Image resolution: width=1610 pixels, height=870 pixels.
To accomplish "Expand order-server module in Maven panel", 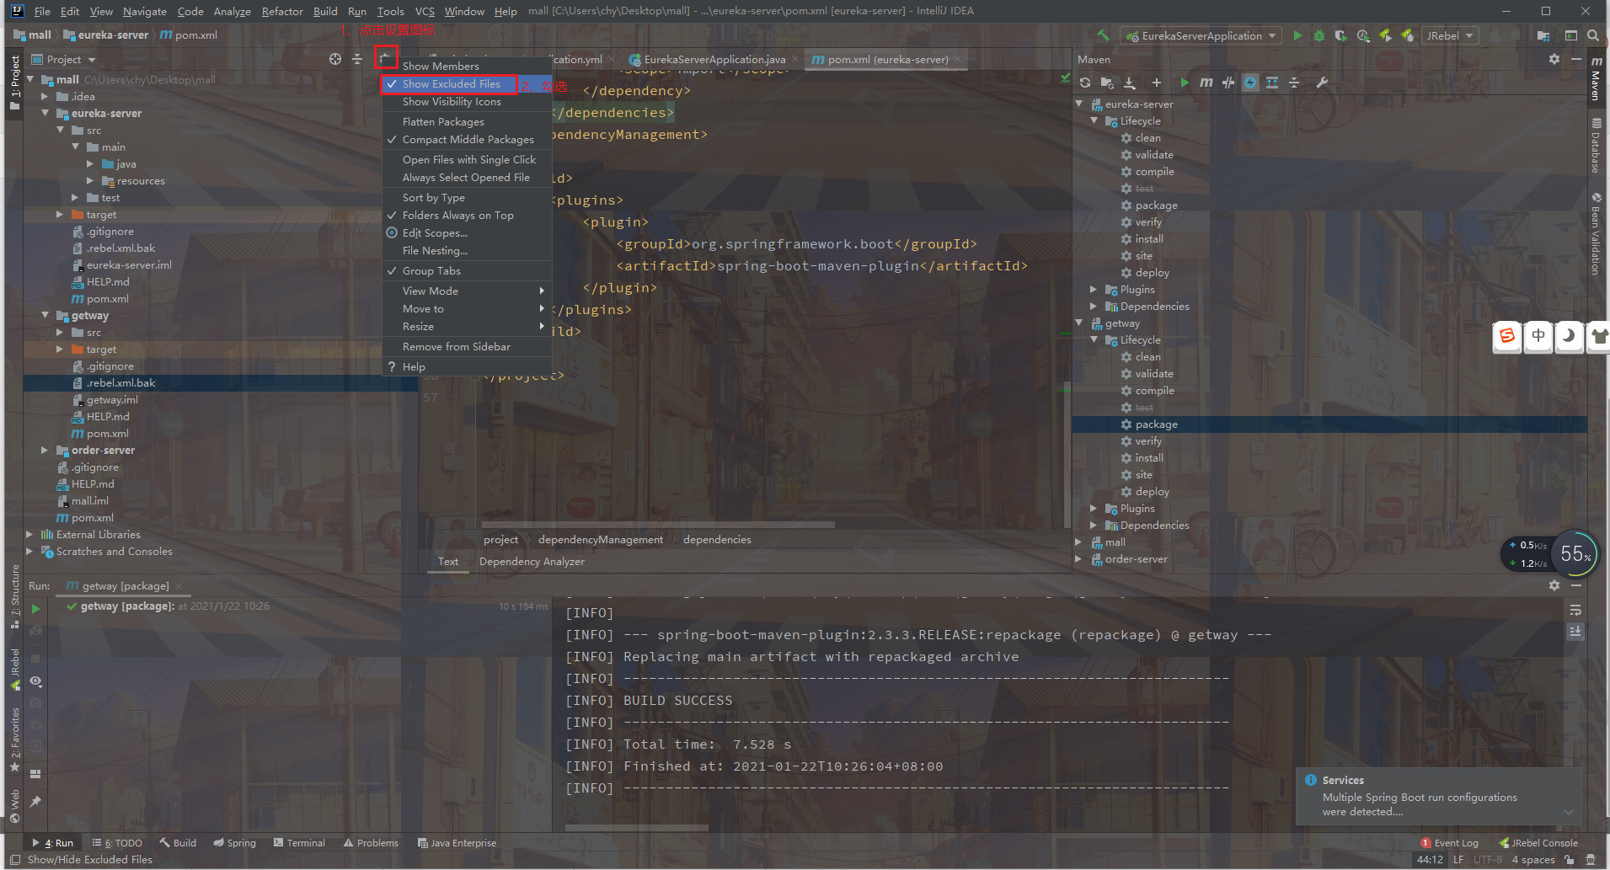I will pos(1078,559).
